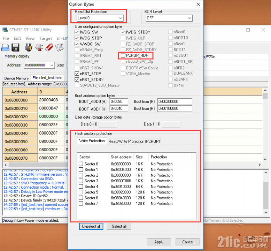
Task: Click Full chip erase eraser icon
Action: click(x=49, y=47)
